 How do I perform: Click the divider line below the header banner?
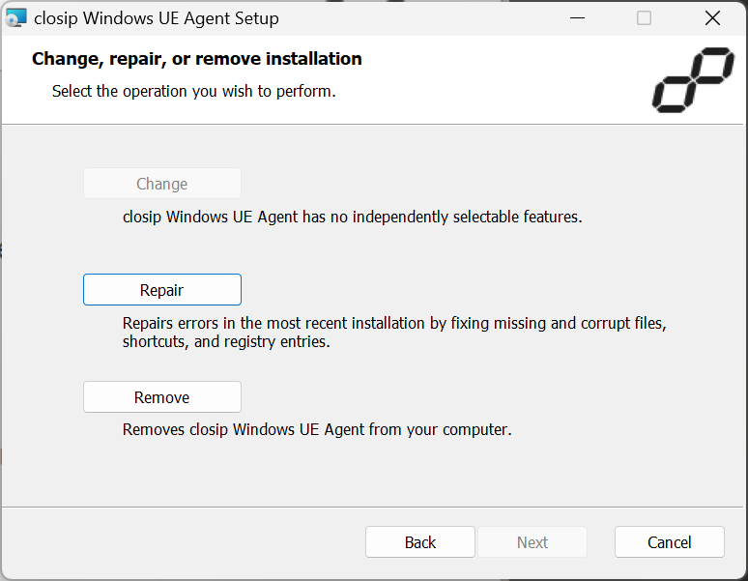[x=373, y=125]
